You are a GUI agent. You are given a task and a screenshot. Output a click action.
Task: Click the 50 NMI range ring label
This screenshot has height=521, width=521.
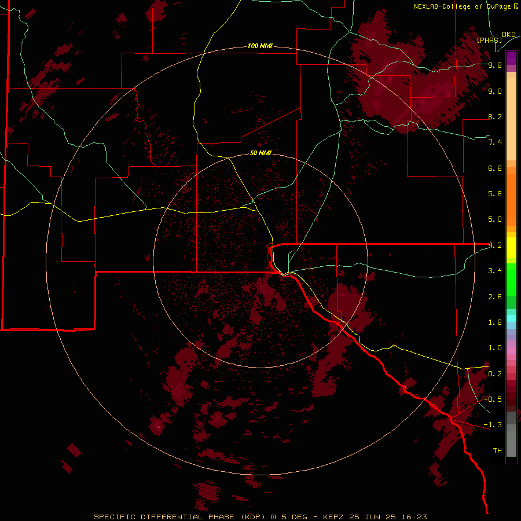tap(260, 153)
